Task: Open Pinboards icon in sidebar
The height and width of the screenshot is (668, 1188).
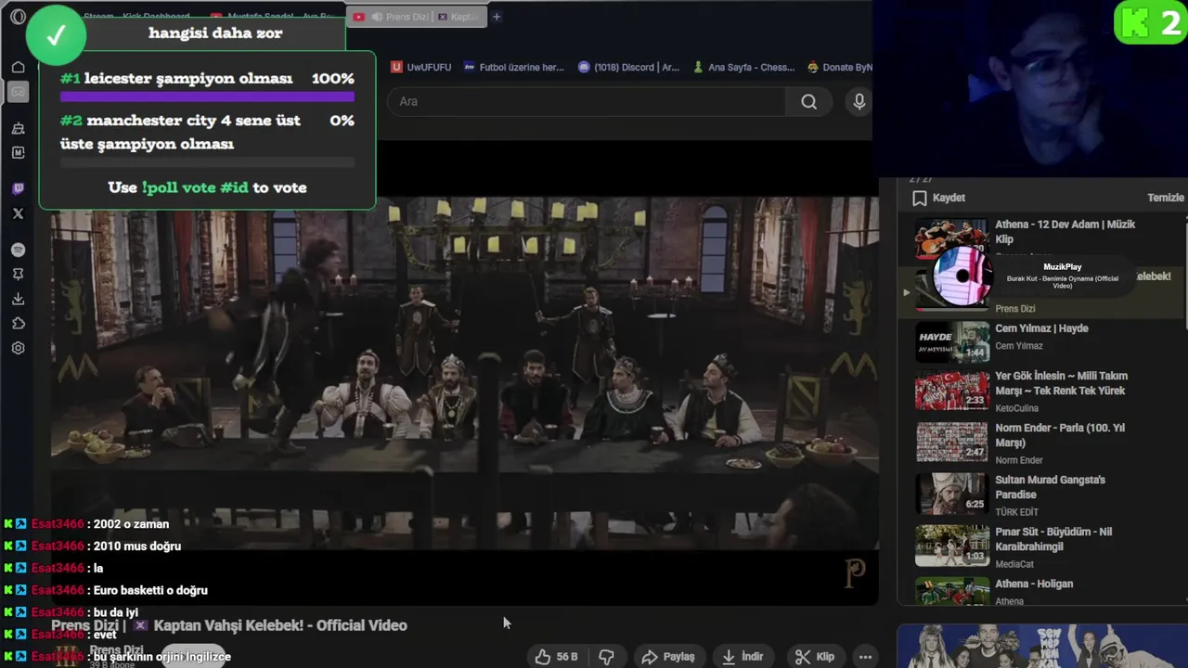Action: click(x=18, y=274)
